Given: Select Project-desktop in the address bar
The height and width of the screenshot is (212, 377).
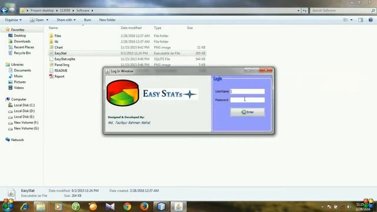Looking at the screenshot, I should [x=42, y=11].
